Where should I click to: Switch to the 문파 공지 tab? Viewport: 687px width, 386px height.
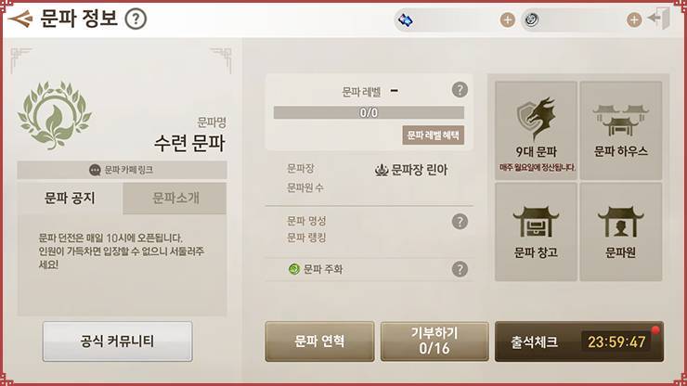click(x=70, y=198)
